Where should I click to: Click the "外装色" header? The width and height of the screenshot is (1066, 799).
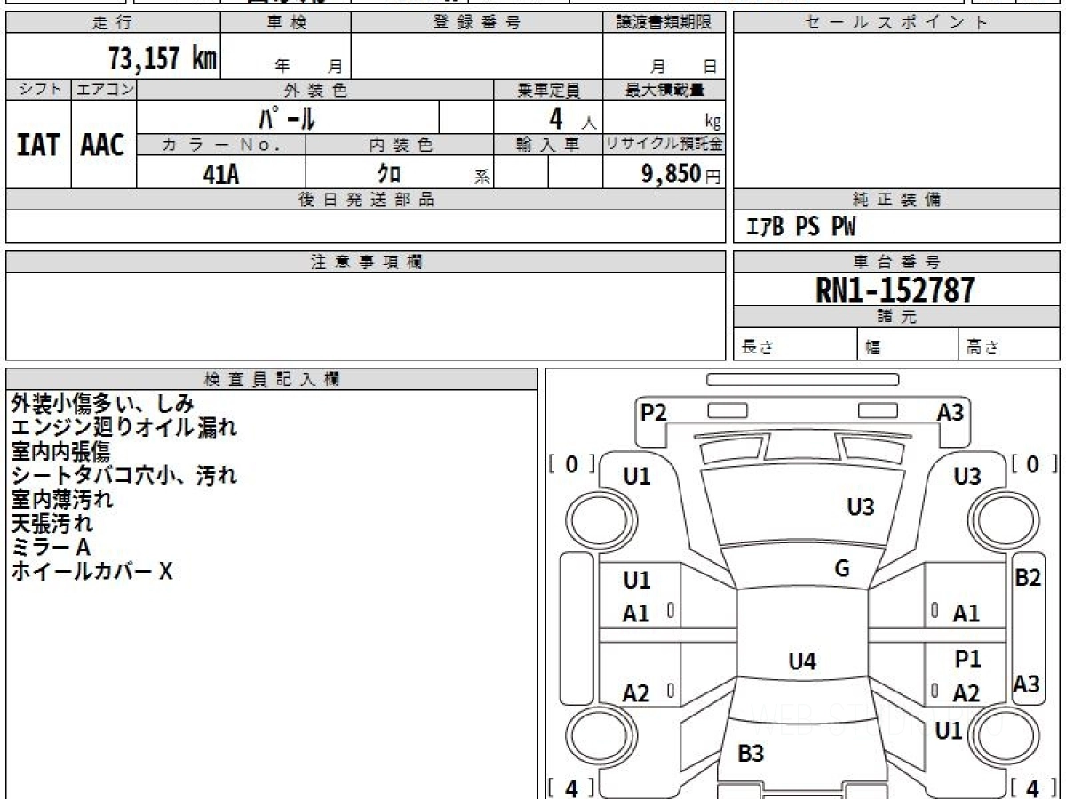(315, 90)
